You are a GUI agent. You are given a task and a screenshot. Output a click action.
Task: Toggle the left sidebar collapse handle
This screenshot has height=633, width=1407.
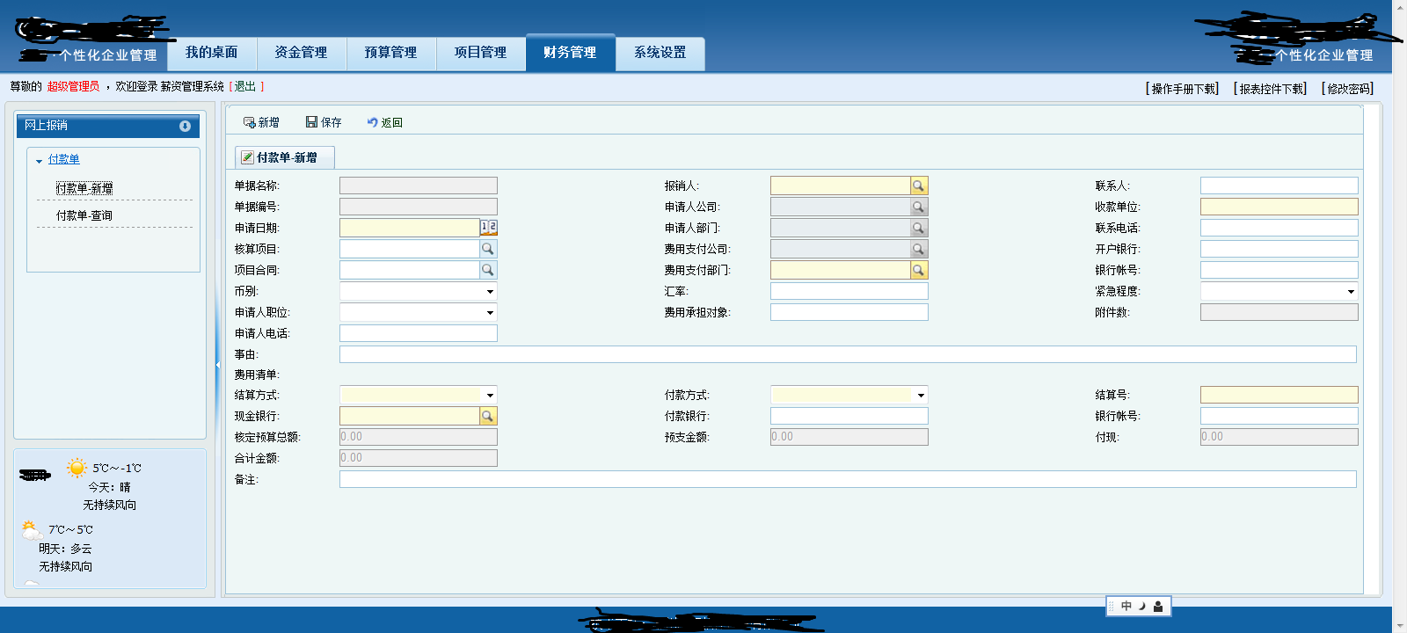217,365
